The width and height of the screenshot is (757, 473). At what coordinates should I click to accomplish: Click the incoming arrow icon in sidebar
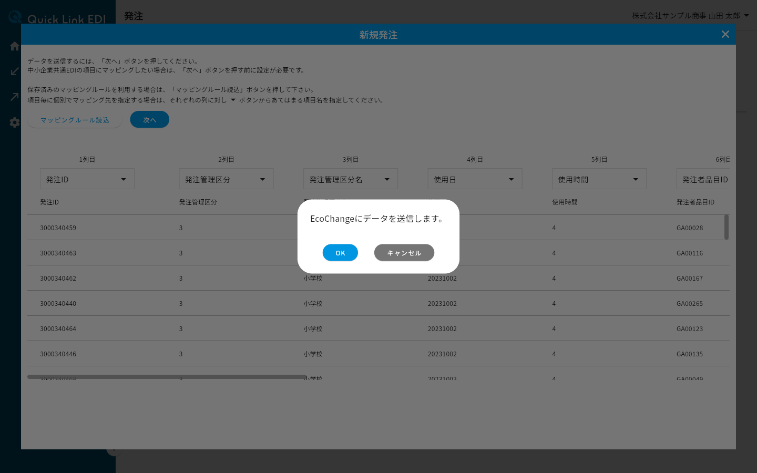pos(15,71)
